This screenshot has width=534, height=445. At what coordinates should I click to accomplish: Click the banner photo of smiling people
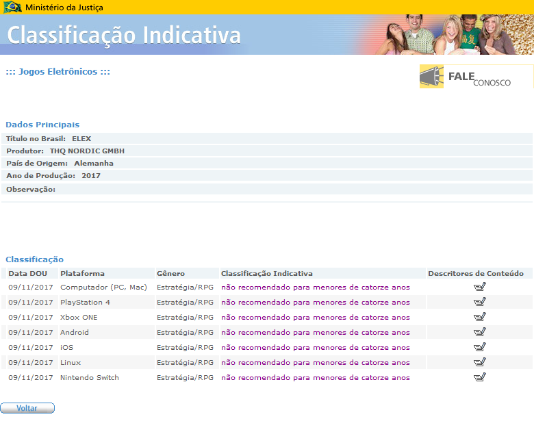(445, 34)
